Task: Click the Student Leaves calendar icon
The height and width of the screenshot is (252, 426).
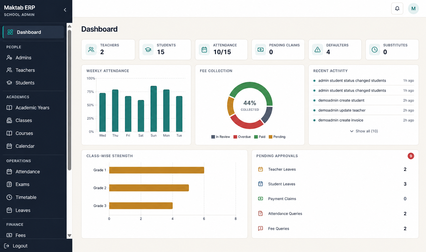Action: [261, 184]
